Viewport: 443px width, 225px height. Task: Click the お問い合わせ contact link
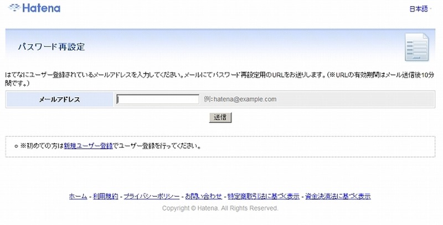[x=203, y=196]
